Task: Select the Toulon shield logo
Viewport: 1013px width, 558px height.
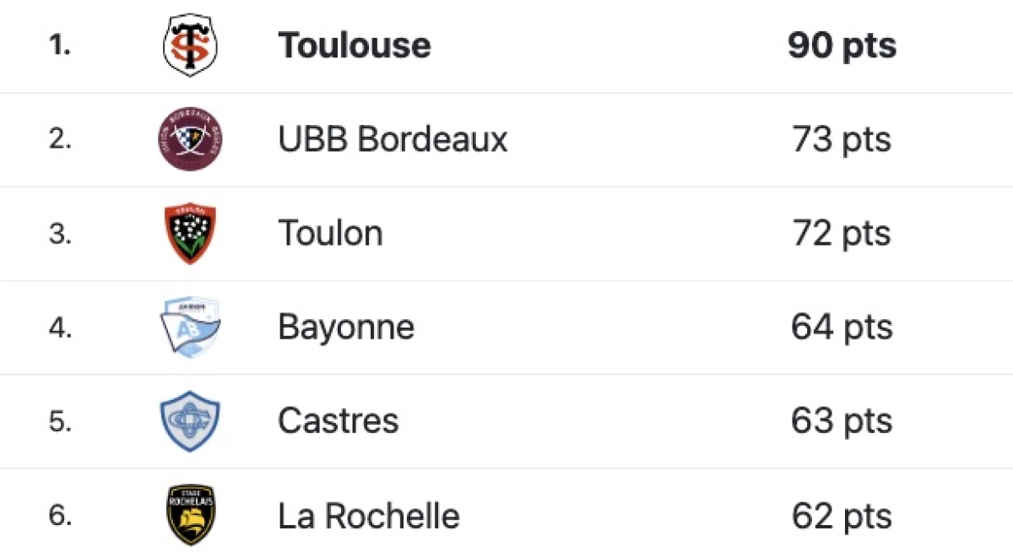Action: pyautogui.click(x=190, y=233)
